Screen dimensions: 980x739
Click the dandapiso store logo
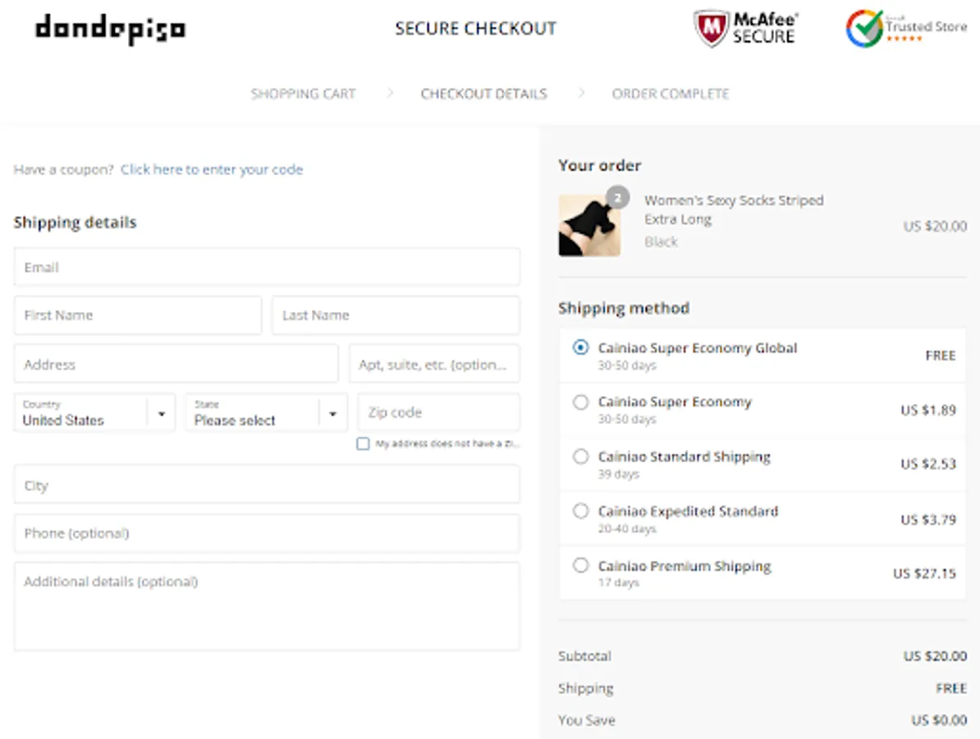(110, 30)
